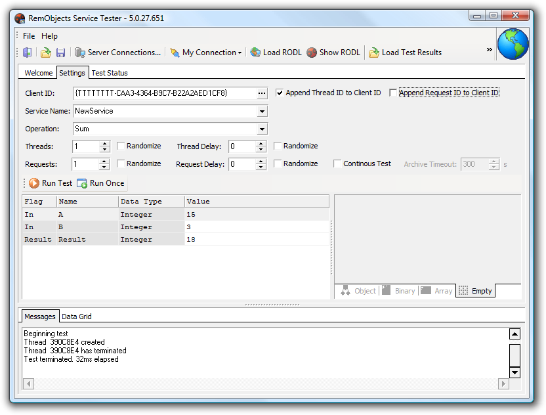Click the Threads number field
The image size is (546, 415).
tap(86, 146)
